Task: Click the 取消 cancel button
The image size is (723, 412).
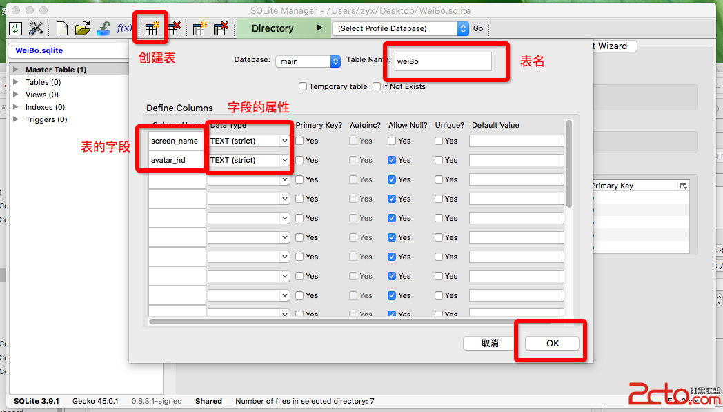Action: [491, 343]
